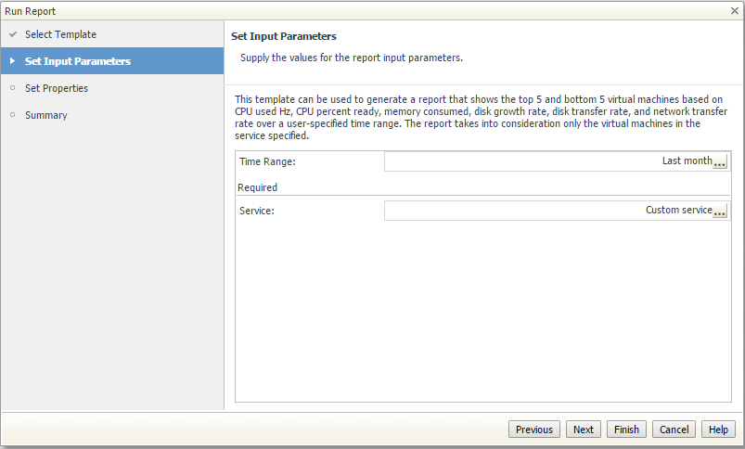Click the arrow icon beside Set Input Parameters
The width and height of the screenshot is (745, 449).
click(x=13, y=61)
